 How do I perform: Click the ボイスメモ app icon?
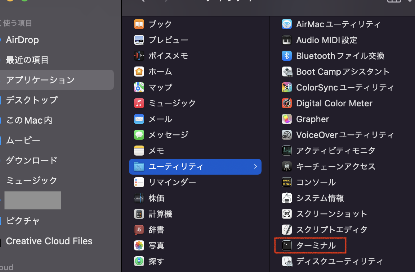click(x=139, y=56)
